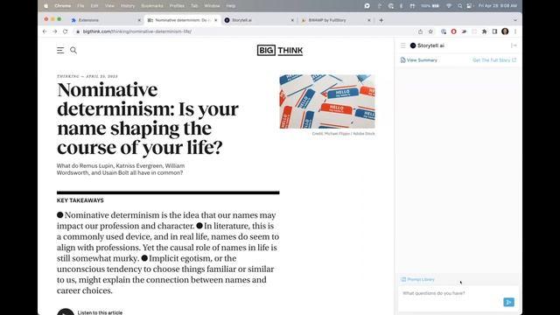Open the Chrome menu in menu bar
The height and width of the screenshot is (315, 560).
coord(62,6)
